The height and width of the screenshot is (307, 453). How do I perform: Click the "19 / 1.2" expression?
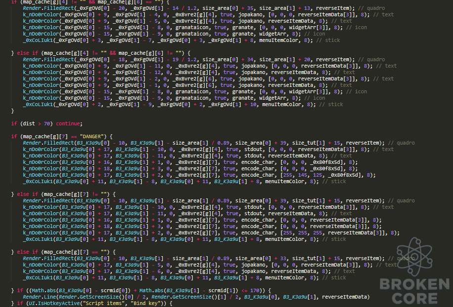184,59
